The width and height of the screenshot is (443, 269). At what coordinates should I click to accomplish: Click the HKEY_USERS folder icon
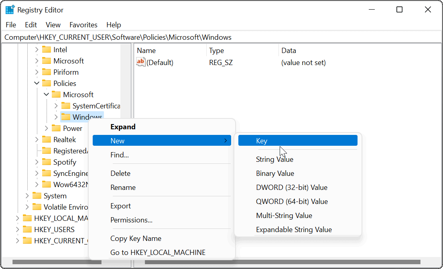[x=28, y=229]
